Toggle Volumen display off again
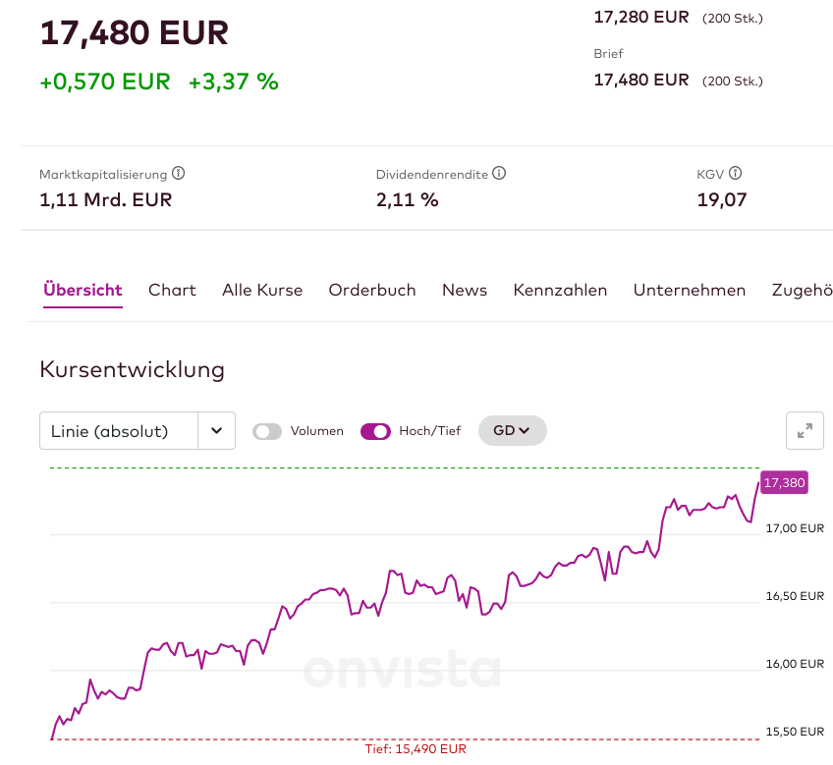833x765 pixels. [x=266, y=430]
